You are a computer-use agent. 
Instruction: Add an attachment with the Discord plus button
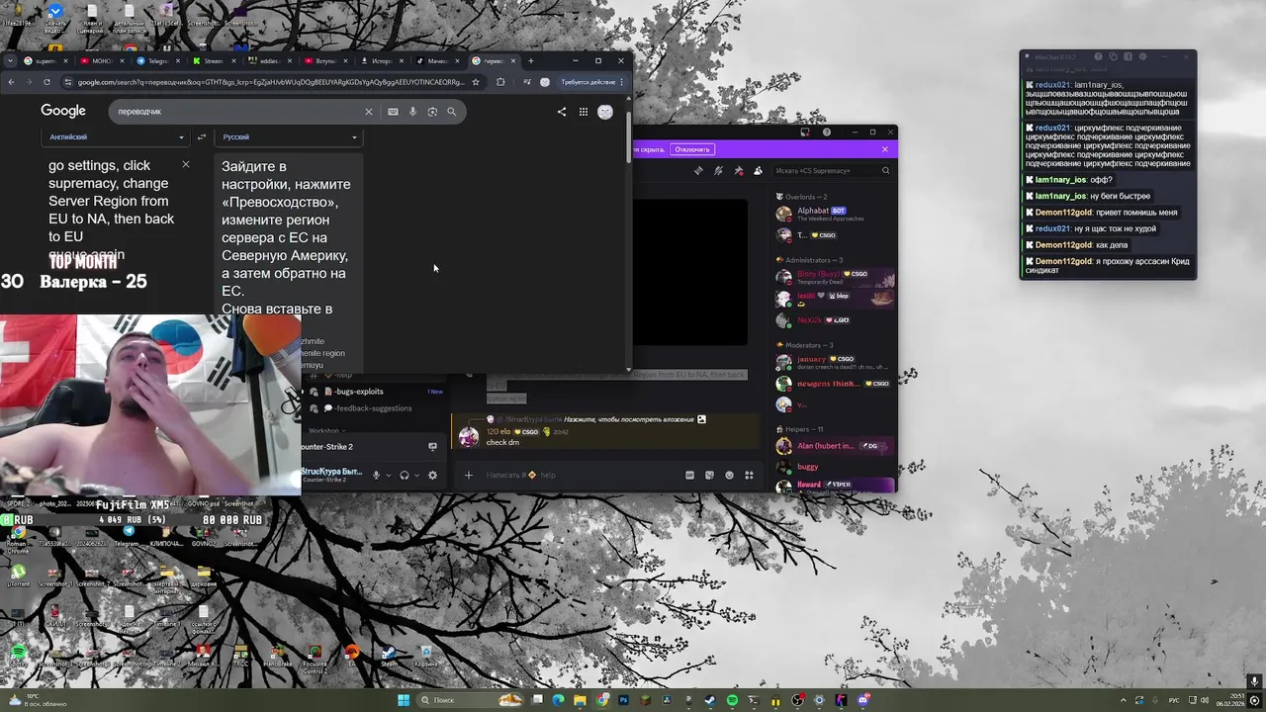coord(469,476)
